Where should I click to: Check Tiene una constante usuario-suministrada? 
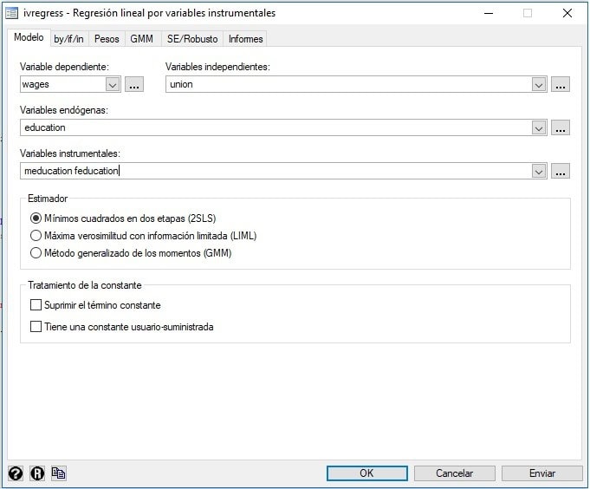click(x=36, y=327)
